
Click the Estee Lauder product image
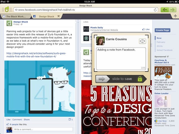coord(162,101)
